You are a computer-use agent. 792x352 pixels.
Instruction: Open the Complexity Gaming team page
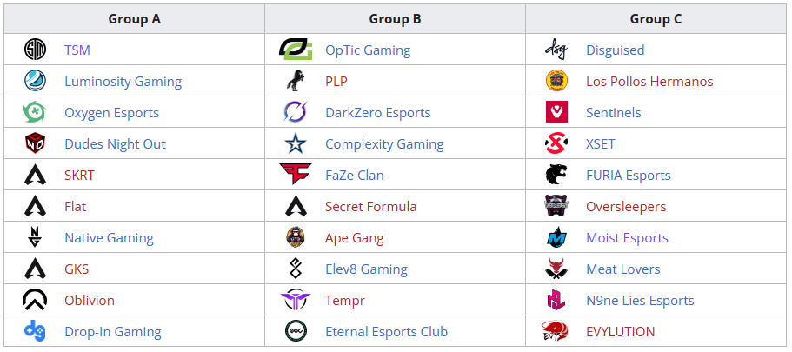coord(384,144)
